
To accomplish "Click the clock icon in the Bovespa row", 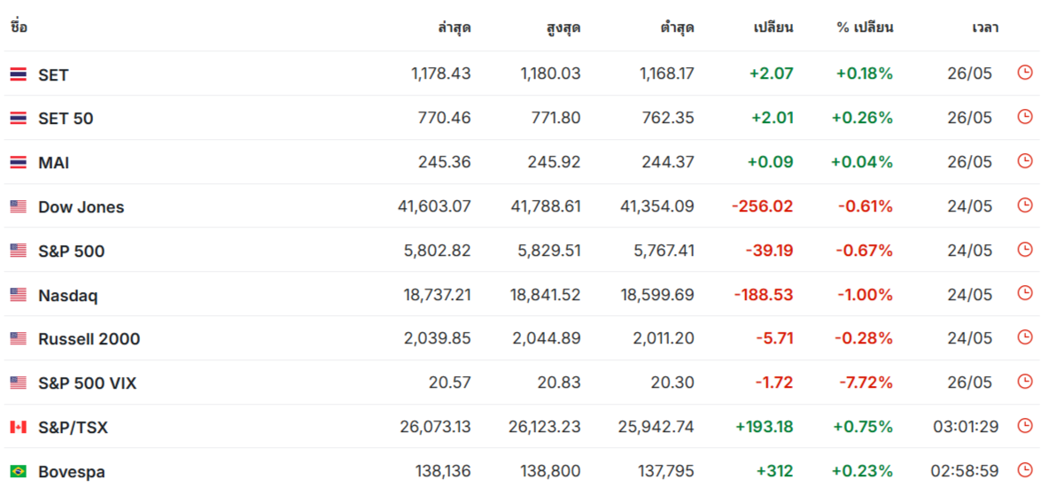I will (x=1025, y=469).
